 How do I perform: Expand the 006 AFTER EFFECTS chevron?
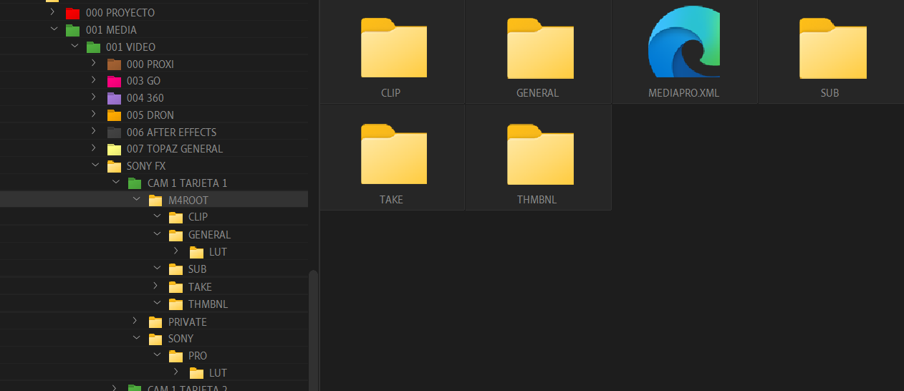94,132
